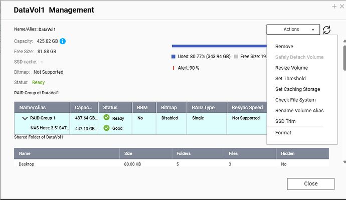
Task: Select Format from Actions menu
Action: click(x=283, y=133)
